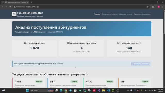
Task: Open the Конкурсные списки navigation item
Action: [x=110, y=14]
